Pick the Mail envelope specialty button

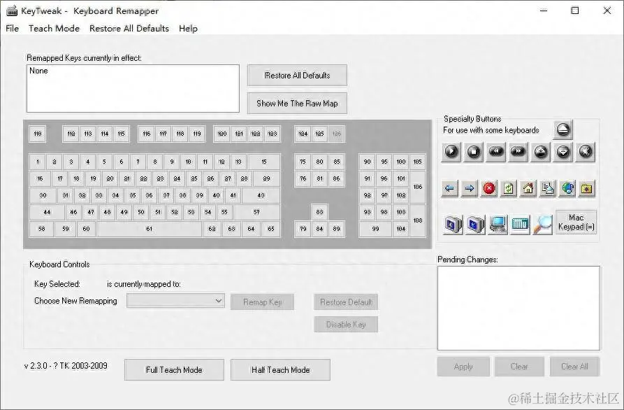coord(548,188)
